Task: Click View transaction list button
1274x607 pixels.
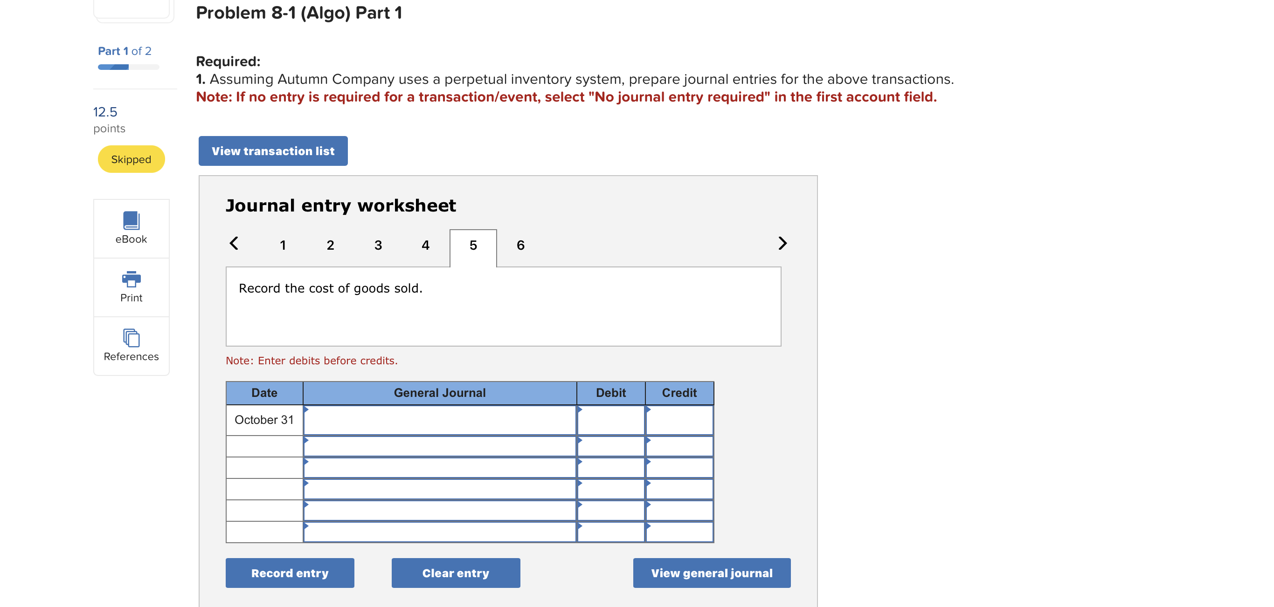Action: (273, 151)
